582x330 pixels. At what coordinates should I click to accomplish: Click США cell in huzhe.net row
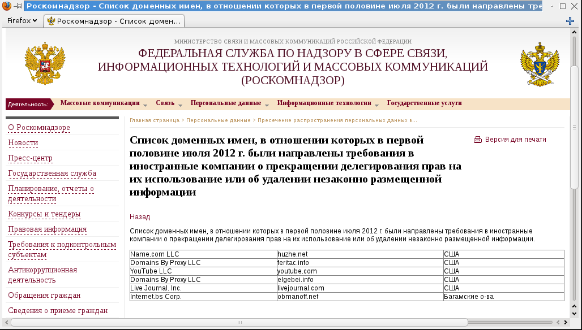pyautogui.click(x=504, y=254)
